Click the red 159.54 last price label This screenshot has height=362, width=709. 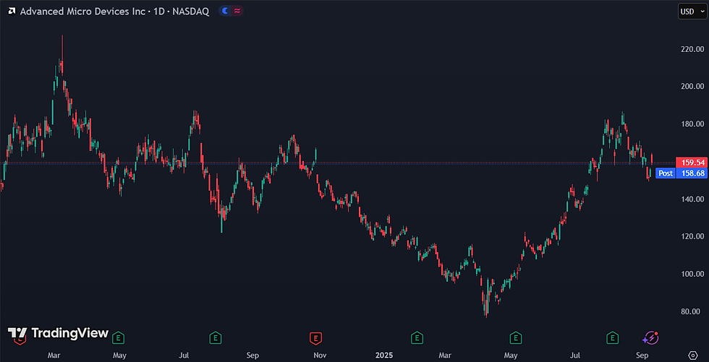click(x=691, y=163)
